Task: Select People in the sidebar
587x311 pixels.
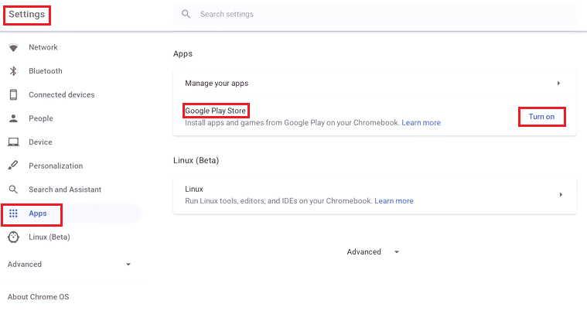Action: [x=41, y=118]
